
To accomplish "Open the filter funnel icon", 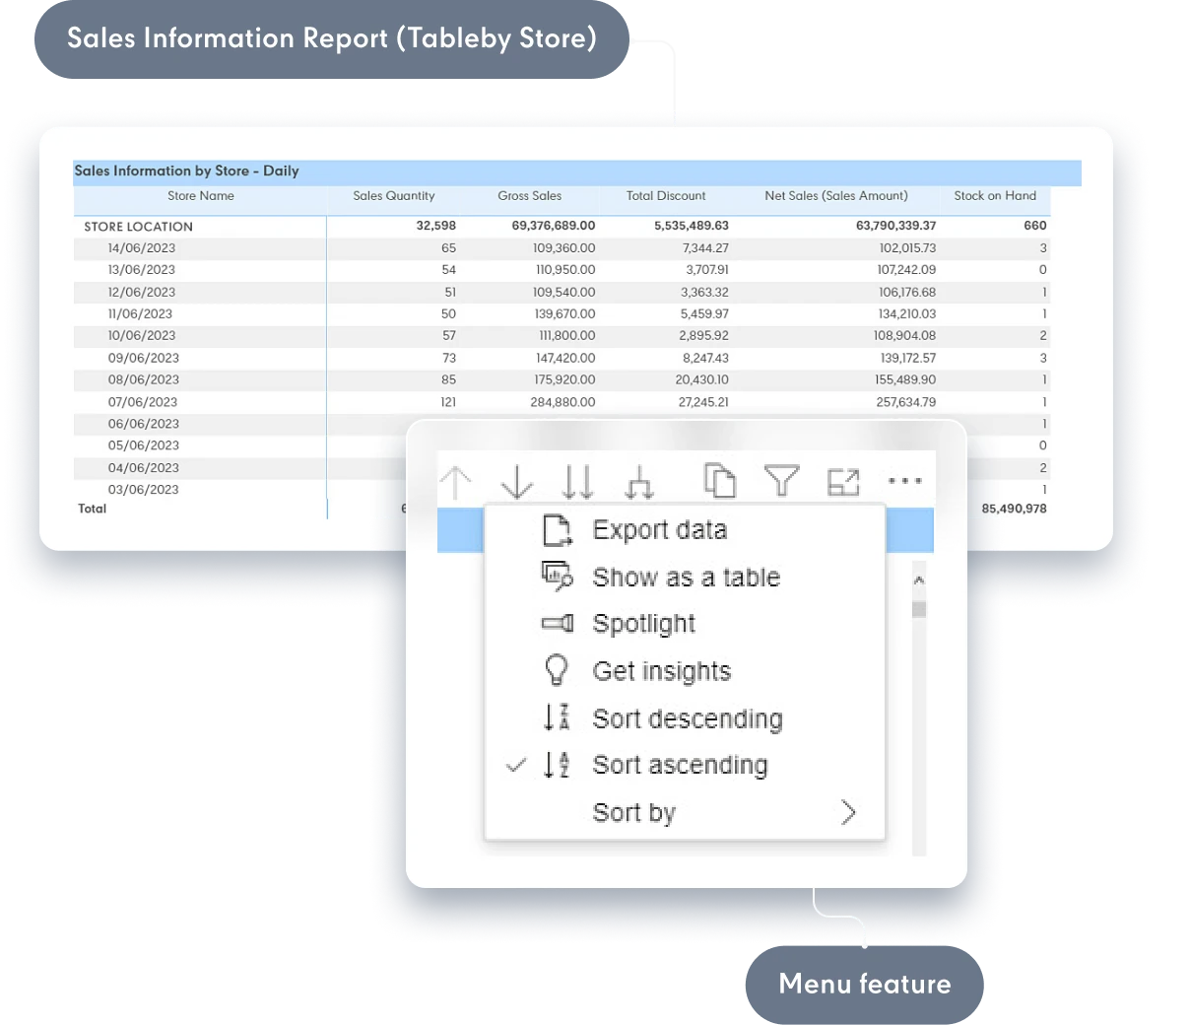I will (x=781, y=481).
